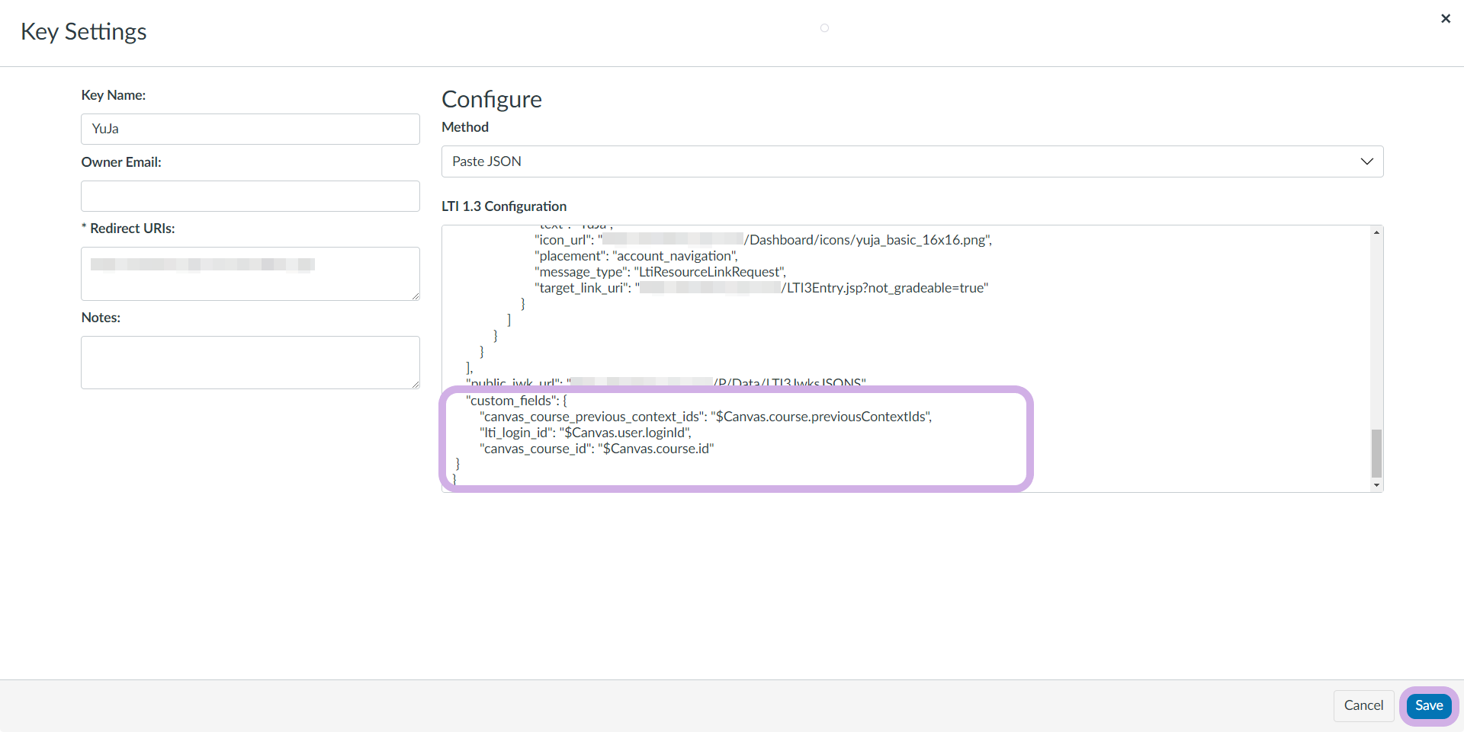The height and width of the screenshot is (732, 1464).
Task: Click the Redirect URIs resize handle
Action: click(415, 296)
